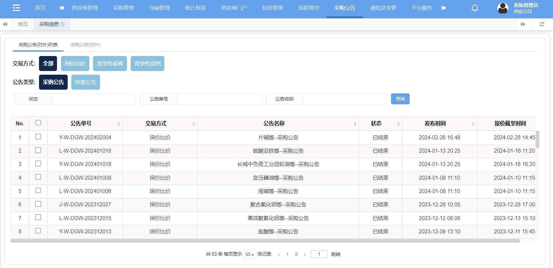This screenshot has height=268, width=553.
Task: Switch to 采购公告(对外) tab
Action: coord(85,45)
